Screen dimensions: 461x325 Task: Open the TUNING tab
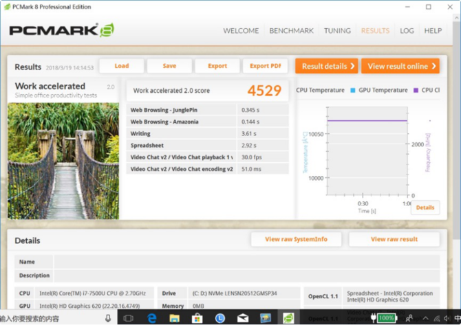click(x=337, y=30)
